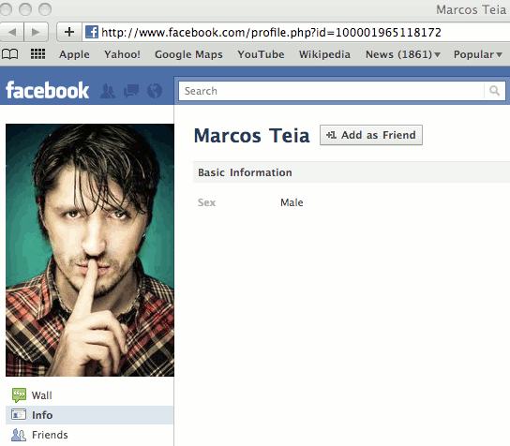Image resolution: width=510 pixels, height=446 pixels.
Task: Click the Wall speech-bubble icon
Action: pos(19,395)
